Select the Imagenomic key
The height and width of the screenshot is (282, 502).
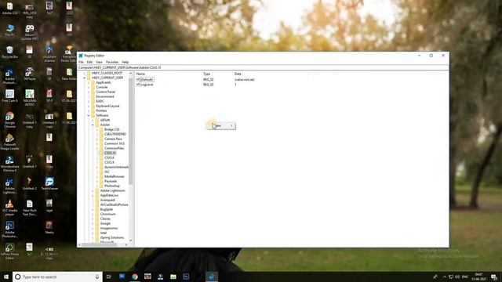click(x=109, y=228)
